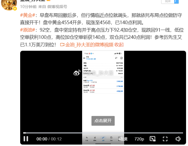Open the 金油_孙大圣的微博视频 link
This screenshot has height=146, width=188.
(89, 45)
